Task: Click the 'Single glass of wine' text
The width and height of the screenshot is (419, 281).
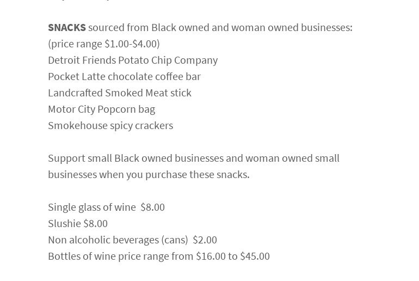Action: [x=91, y=207]
